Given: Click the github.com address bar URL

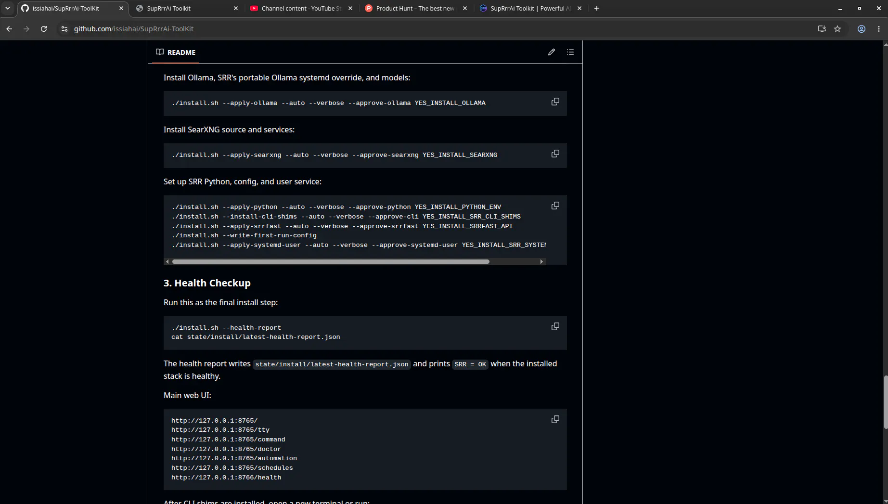Looking at the screenshot, I should (134, 29).
